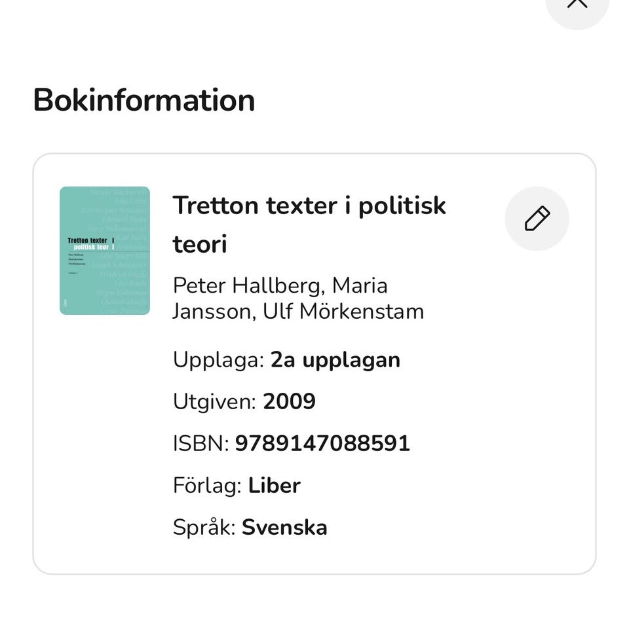Open the teal book cover thumbnail
The width and height of the screenshot is (629, 618).
point(105,251)
